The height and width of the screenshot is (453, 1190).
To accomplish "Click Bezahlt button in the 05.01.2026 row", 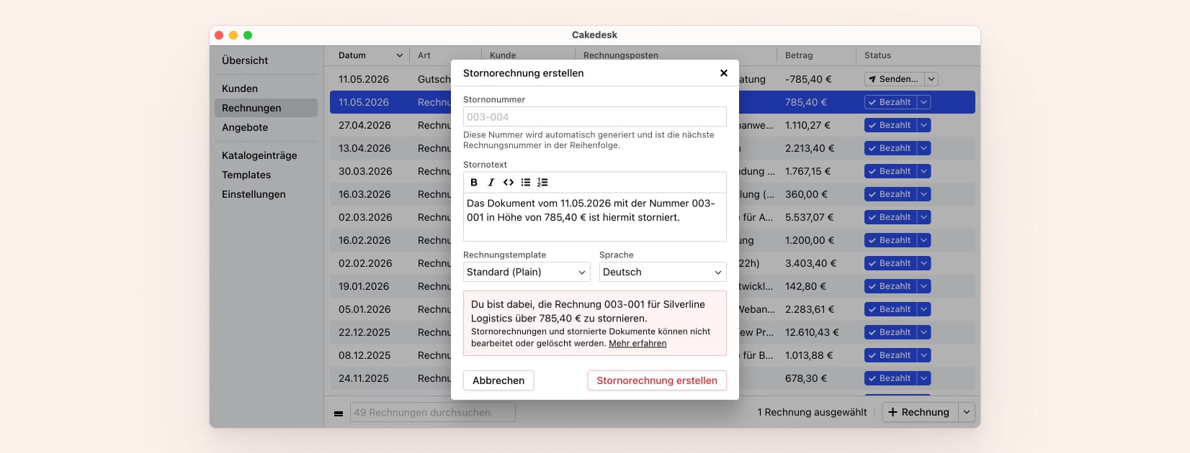I will pos(890,309).
